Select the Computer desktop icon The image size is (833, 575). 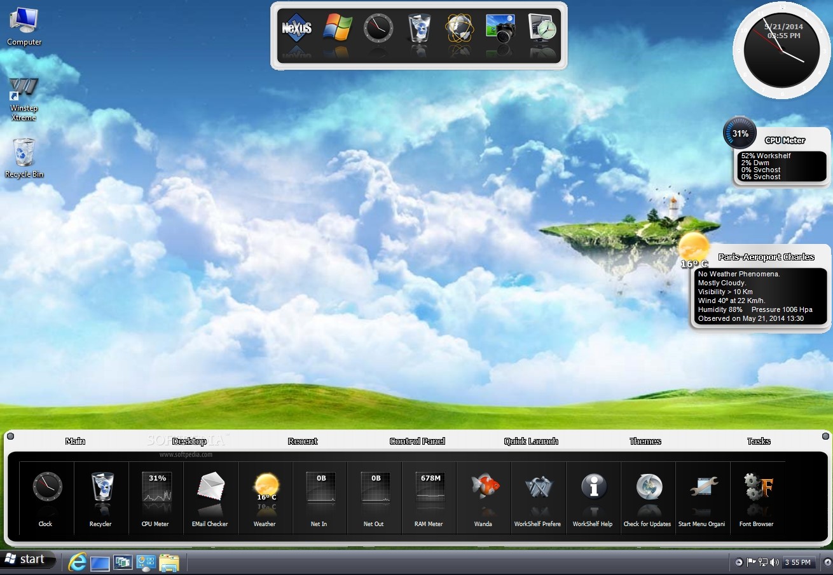coord(24,26)
